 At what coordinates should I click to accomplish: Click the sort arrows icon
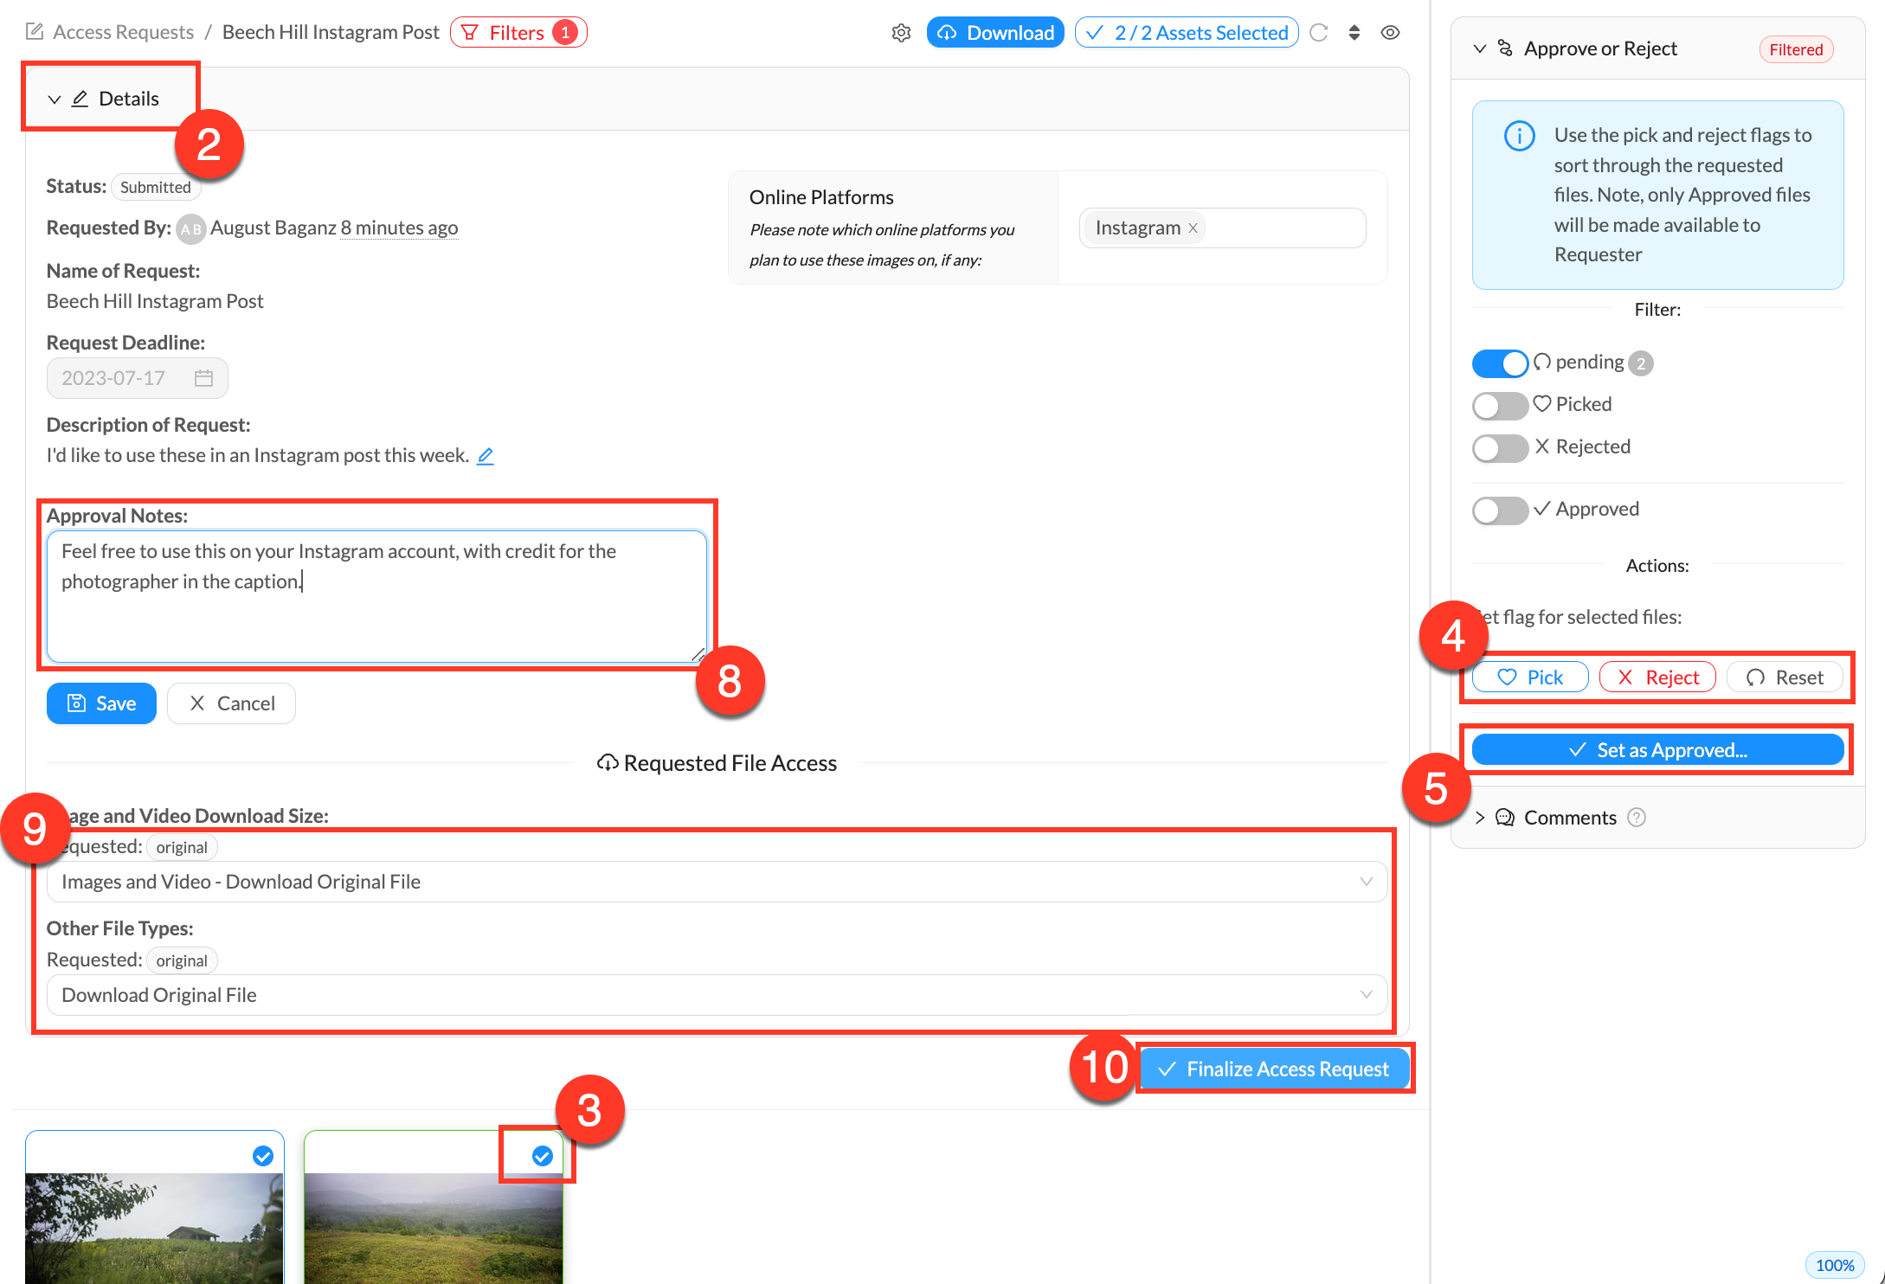1354,33
